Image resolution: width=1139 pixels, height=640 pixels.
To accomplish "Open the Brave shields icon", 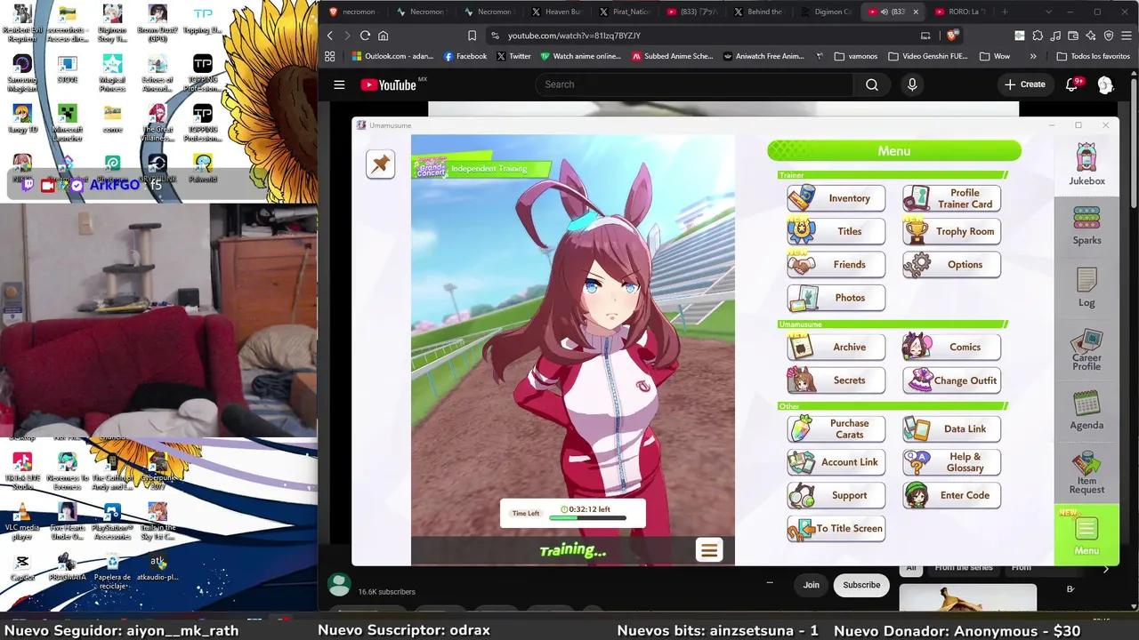I will pyautogui.click(x=952, y=36).
